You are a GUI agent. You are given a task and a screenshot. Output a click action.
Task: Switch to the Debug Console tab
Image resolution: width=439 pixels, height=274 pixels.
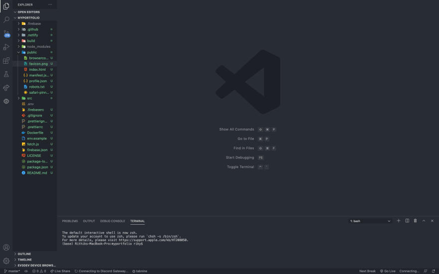pyautogui.click(x=113, y=221)
